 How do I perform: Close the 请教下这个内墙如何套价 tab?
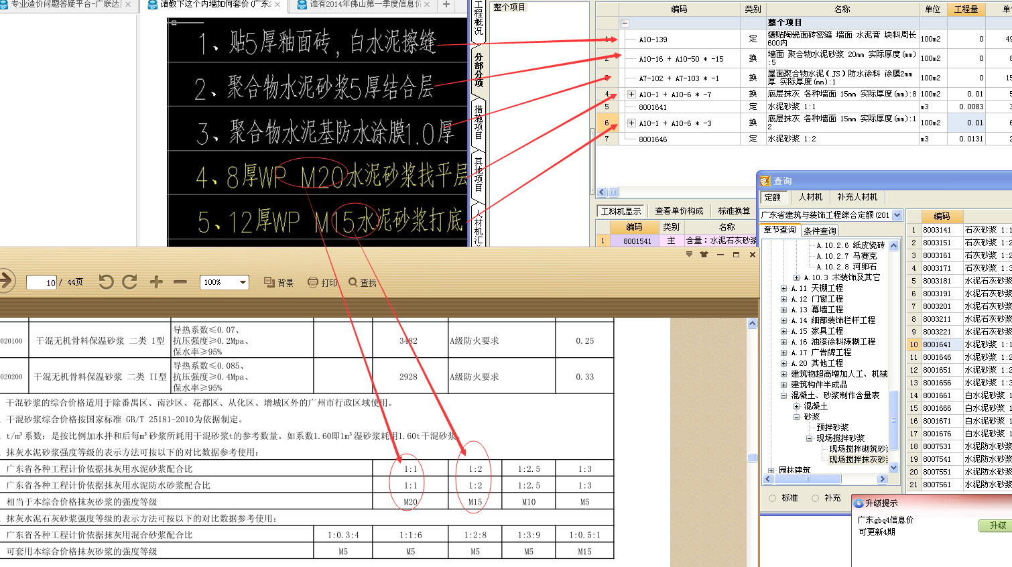click(x=278, y=5)
